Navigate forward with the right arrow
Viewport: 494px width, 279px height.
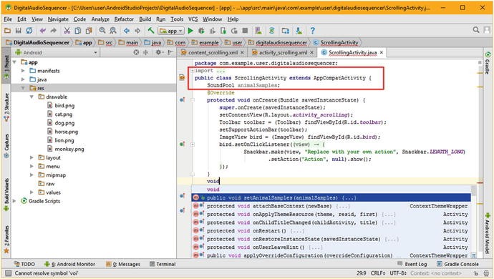[x=137, y=31]
